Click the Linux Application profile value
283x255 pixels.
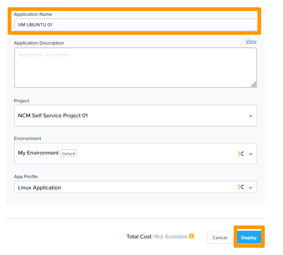point(40,188)
